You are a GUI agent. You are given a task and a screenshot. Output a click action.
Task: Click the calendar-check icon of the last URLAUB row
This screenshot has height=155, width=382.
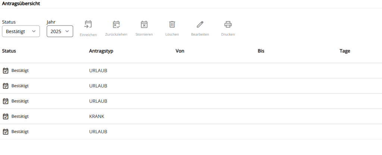click(6, 132)
